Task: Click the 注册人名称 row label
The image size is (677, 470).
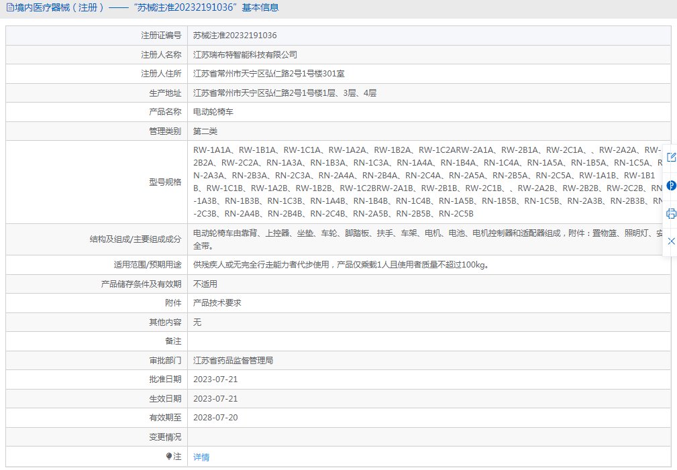Action: (x=161, y=55)
